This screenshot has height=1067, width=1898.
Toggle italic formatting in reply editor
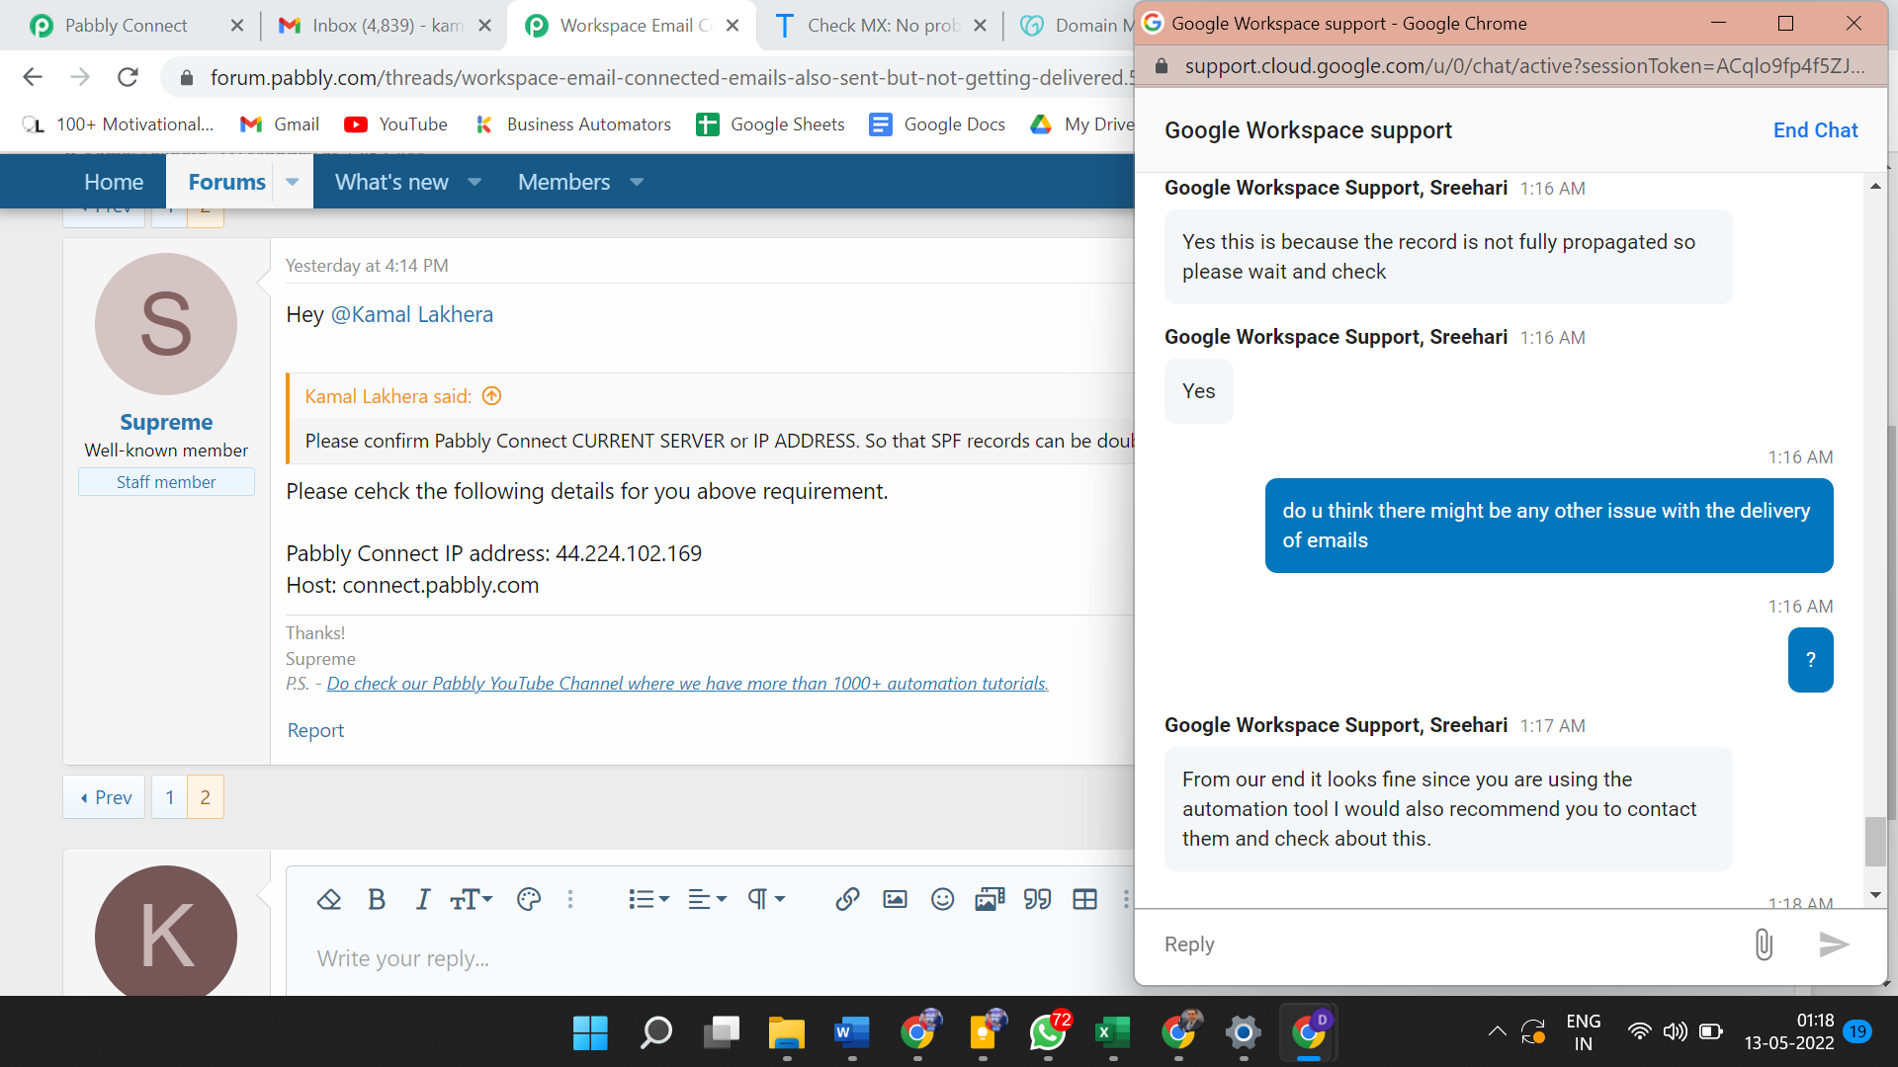point(423,899)
